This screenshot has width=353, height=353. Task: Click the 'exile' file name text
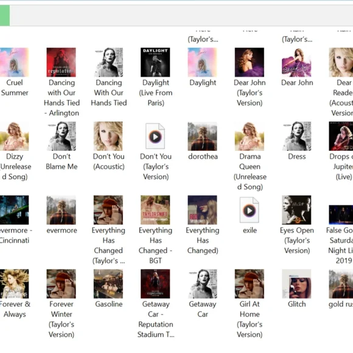[250, 230]
